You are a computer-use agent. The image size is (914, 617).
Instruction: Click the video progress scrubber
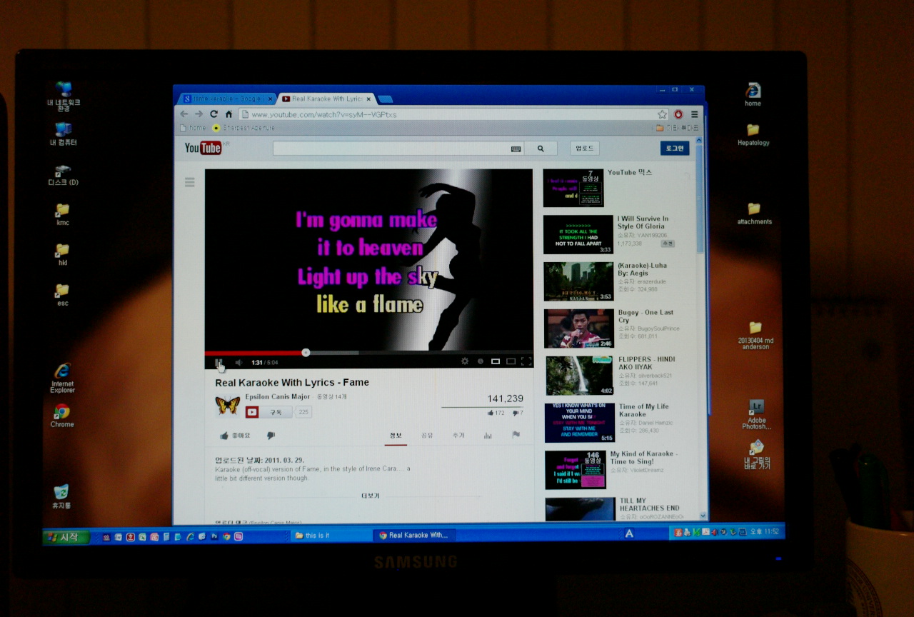pos(306,352)
